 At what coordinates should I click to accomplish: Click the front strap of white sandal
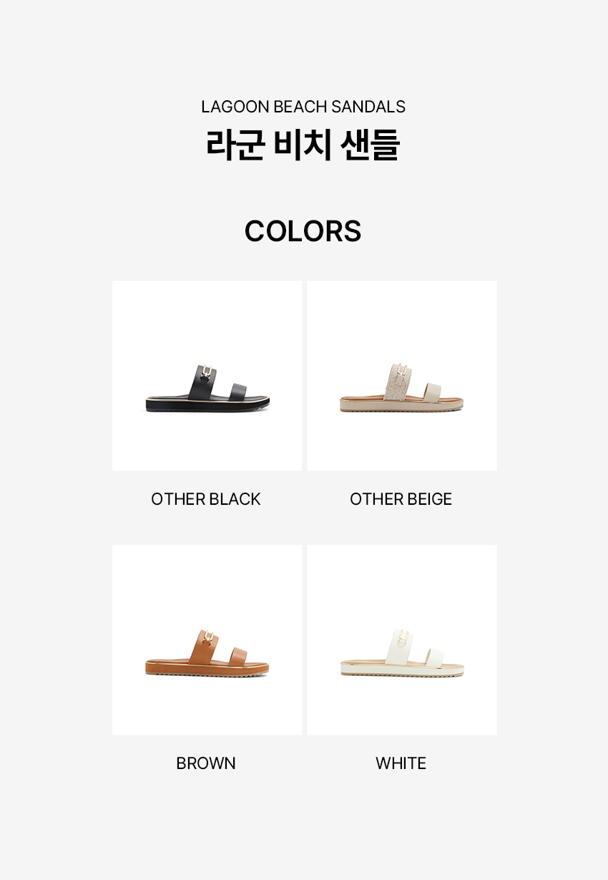coord(433,657)
